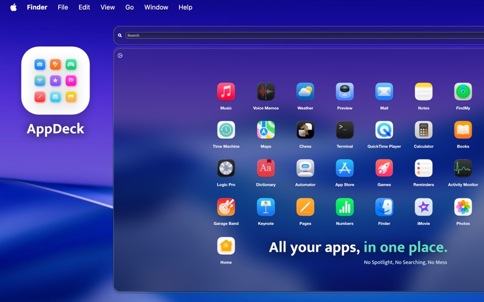Open the Dictionary app
The image size is (484, 302).
[265, 168]
